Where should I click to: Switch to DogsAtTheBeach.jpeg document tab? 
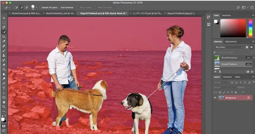[181, 13]
